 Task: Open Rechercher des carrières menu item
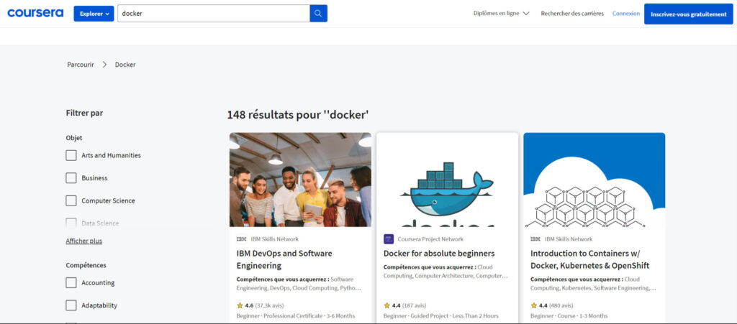pos(571,14)
